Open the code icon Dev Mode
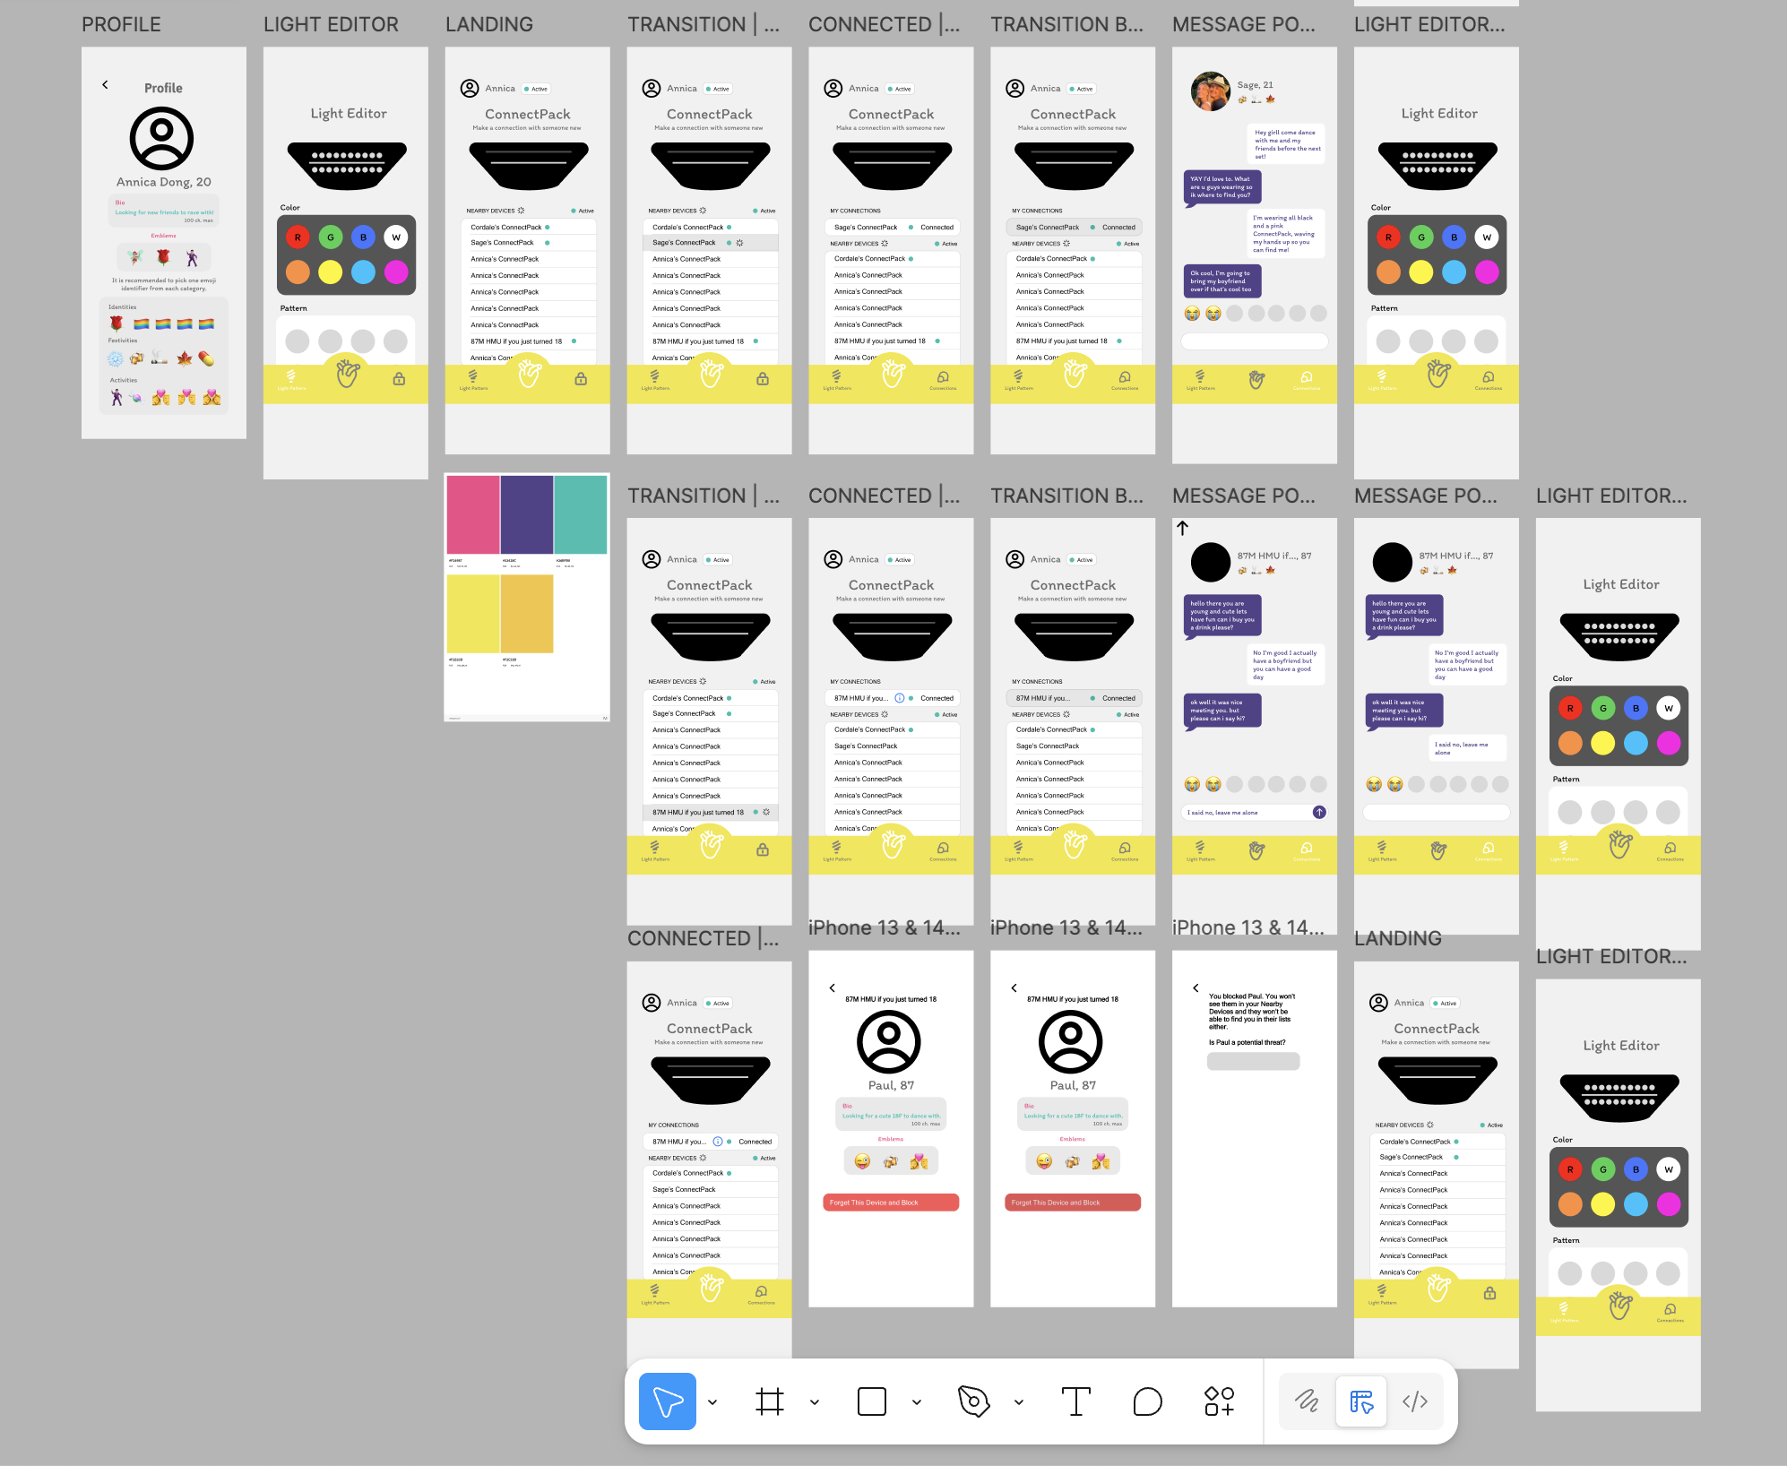 [1415, 1401]
